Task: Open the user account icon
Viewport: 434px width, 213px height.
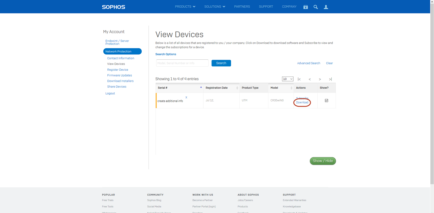Action: pos(326,7)
